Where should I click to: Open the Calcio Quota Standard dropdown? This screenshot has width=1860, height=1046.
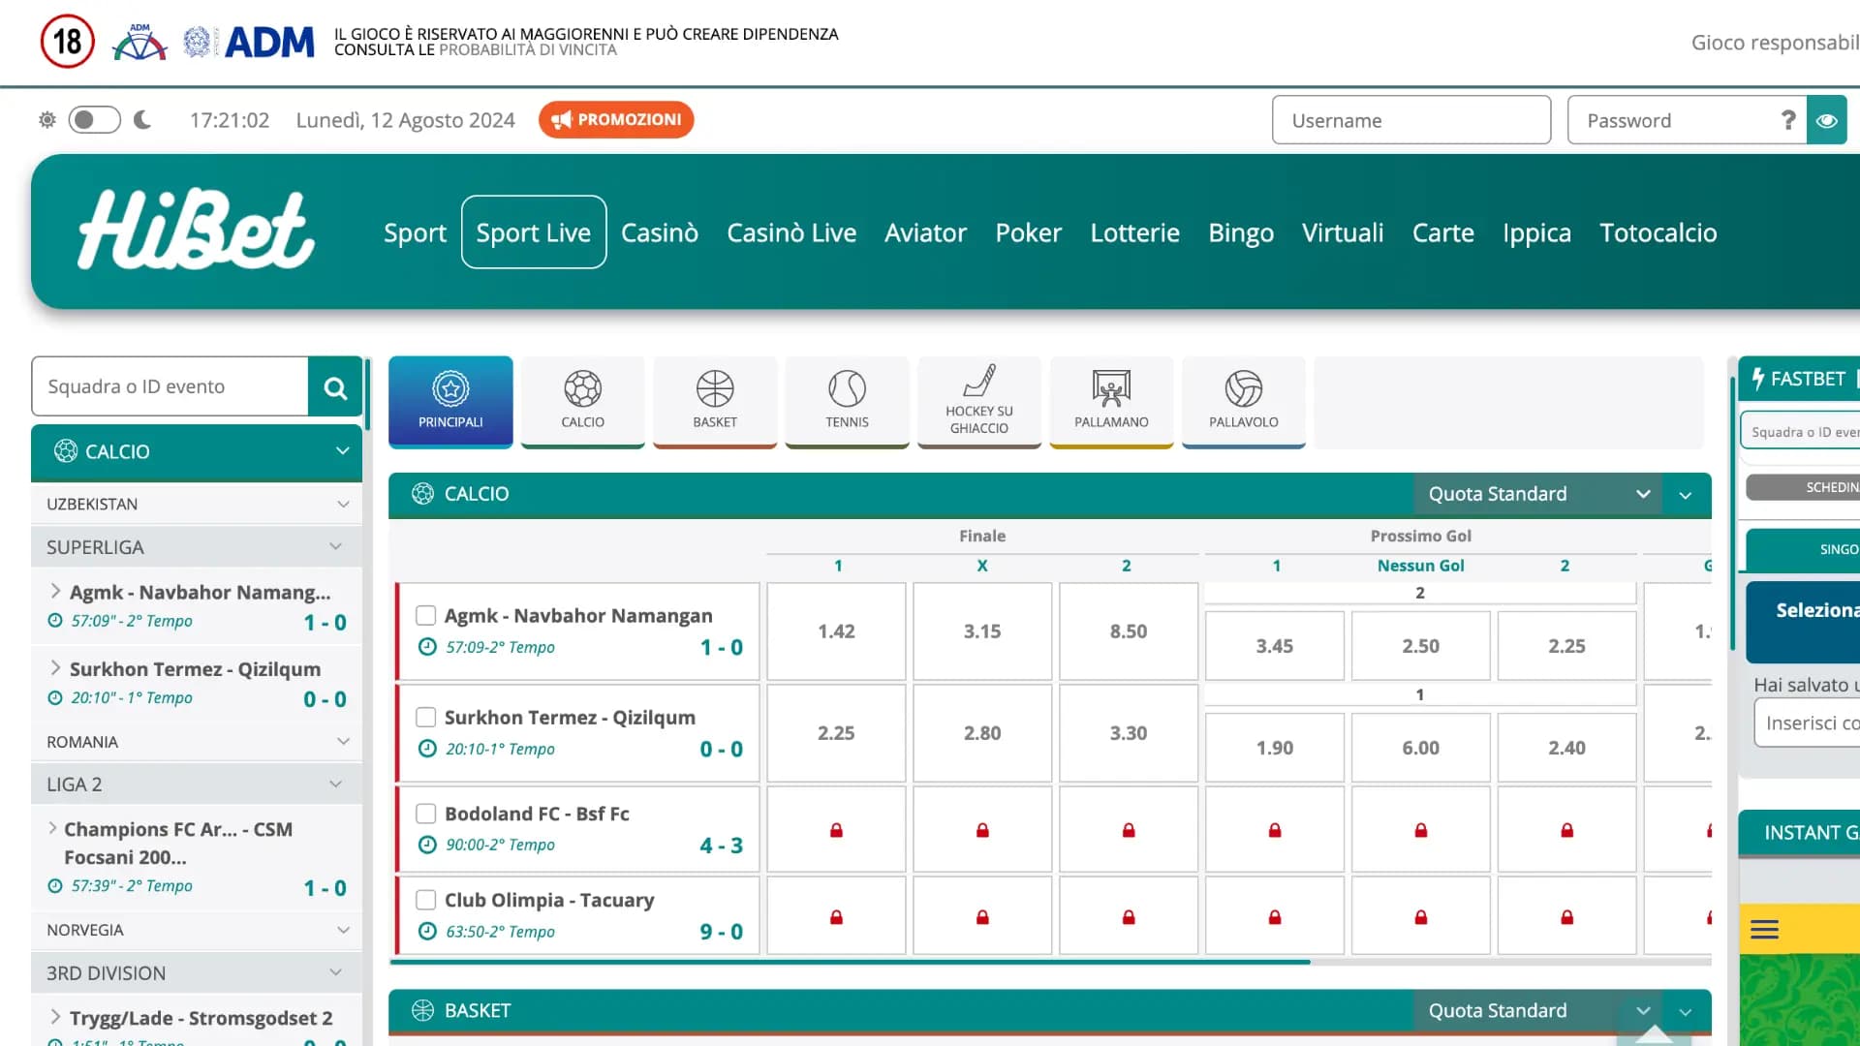(x=1536, y=494)
